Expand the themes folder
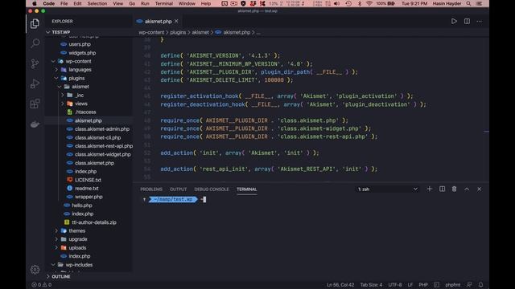The width and height of the screenshot is (515, 289). click(x=56, y=230)
